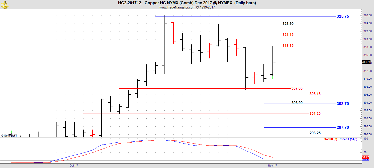Image resolution: width=374 pixels, height=168 pixels.
Task: Click the gold sextant logo icon
Action: pos(4,4)
